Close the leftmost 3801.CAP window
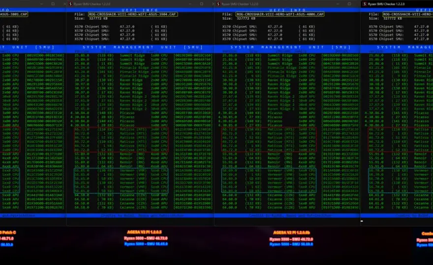The height and width of the screenshot is (265, 433). tap(64, 4)
